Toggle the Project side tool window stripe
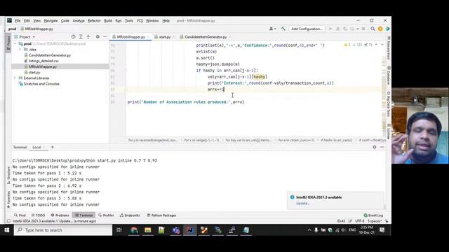This screenshot has height=252, width=449. coord(8,43)
